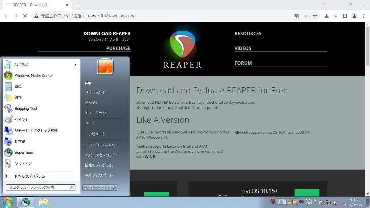Go back in browser history

6,16
